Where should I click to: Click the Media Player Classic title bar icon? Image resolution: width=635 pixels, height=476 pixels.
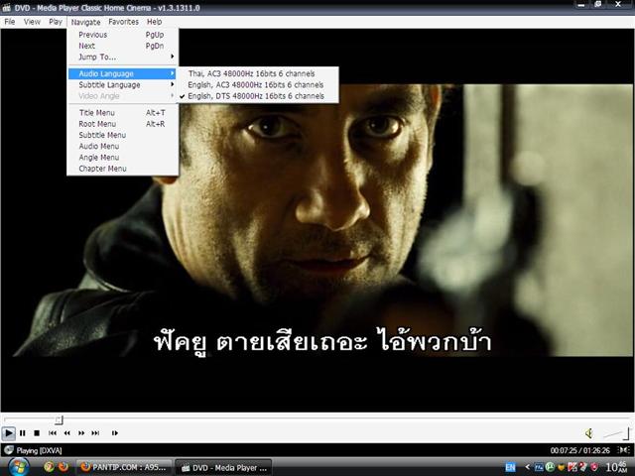pos(6,8)
